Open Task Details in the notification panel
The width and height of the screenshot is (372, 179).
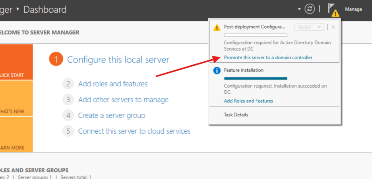[x=236, y=115]
